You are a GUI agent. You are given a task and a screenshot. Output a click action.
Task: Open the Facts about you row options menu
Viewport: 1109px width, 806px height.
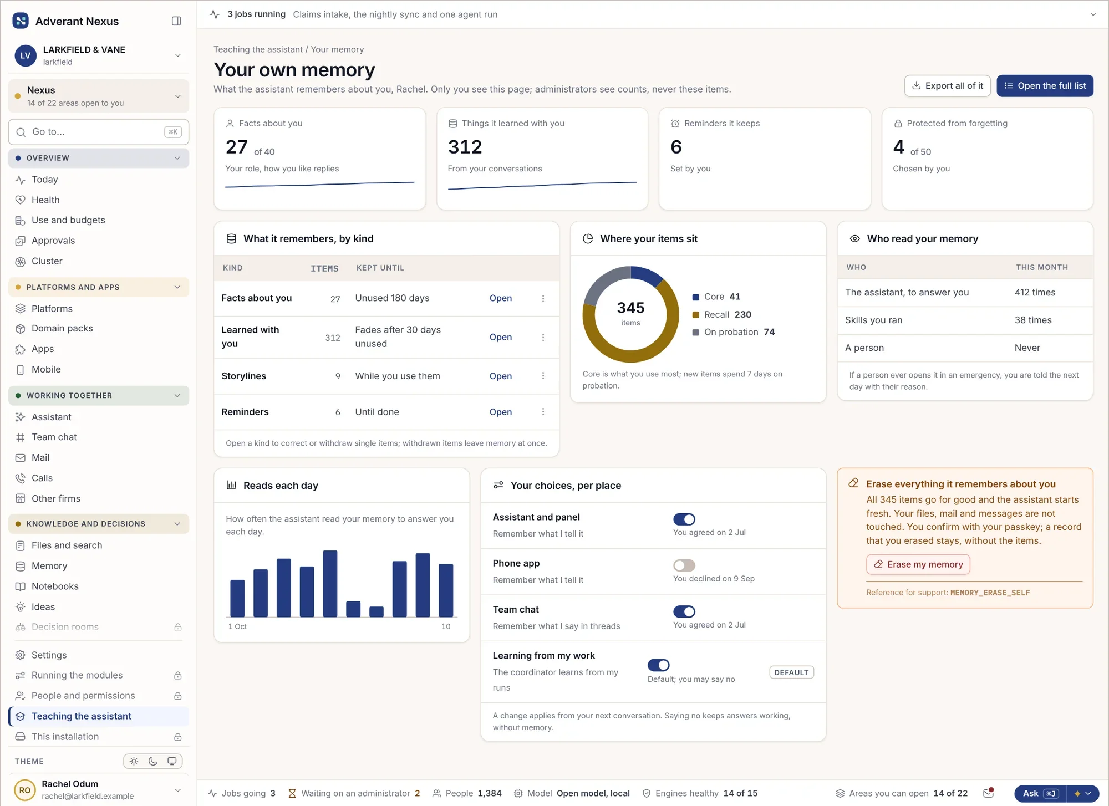(543, 298)
